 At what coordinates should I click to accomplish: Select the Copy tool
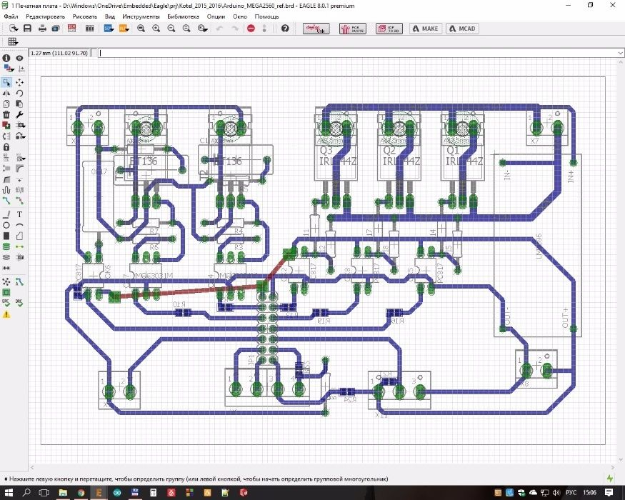6,104
